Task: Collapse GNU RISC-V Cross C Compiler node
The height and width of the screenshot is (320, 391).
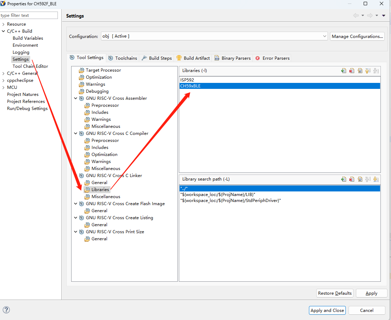Action: click(x=76, y=133)
